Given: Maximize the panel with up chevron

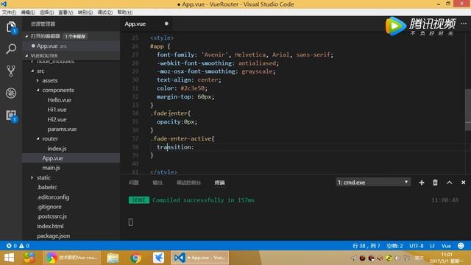Looking at the screenshot, I should 450,183.
